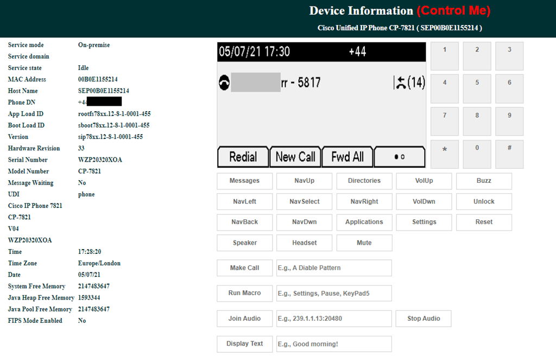Focus the multicast address input field
This screenshot has height=363, width=556.
click(x=334, y=319)
